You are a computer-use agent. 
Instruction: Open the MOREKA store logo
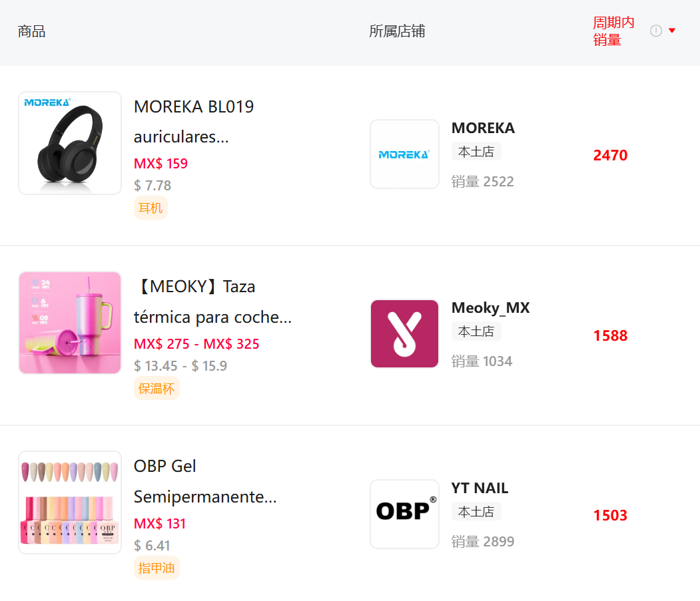(x=404, y=154)
